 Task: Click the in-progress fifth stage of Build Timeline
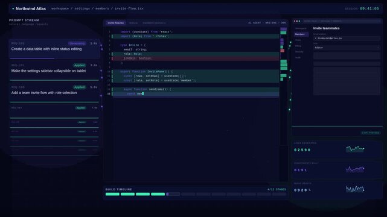[173, 194]
